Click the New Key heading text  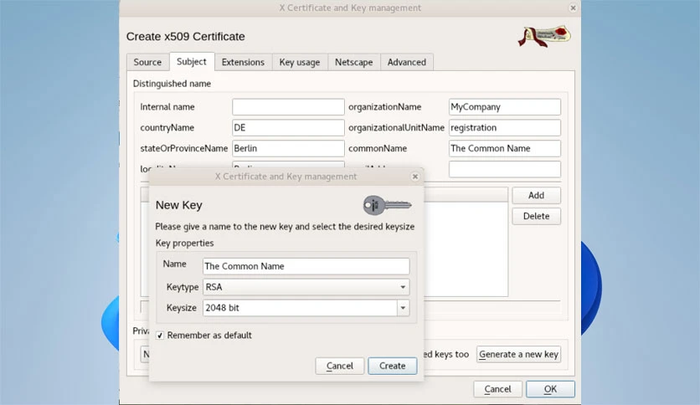pos(178,205)
